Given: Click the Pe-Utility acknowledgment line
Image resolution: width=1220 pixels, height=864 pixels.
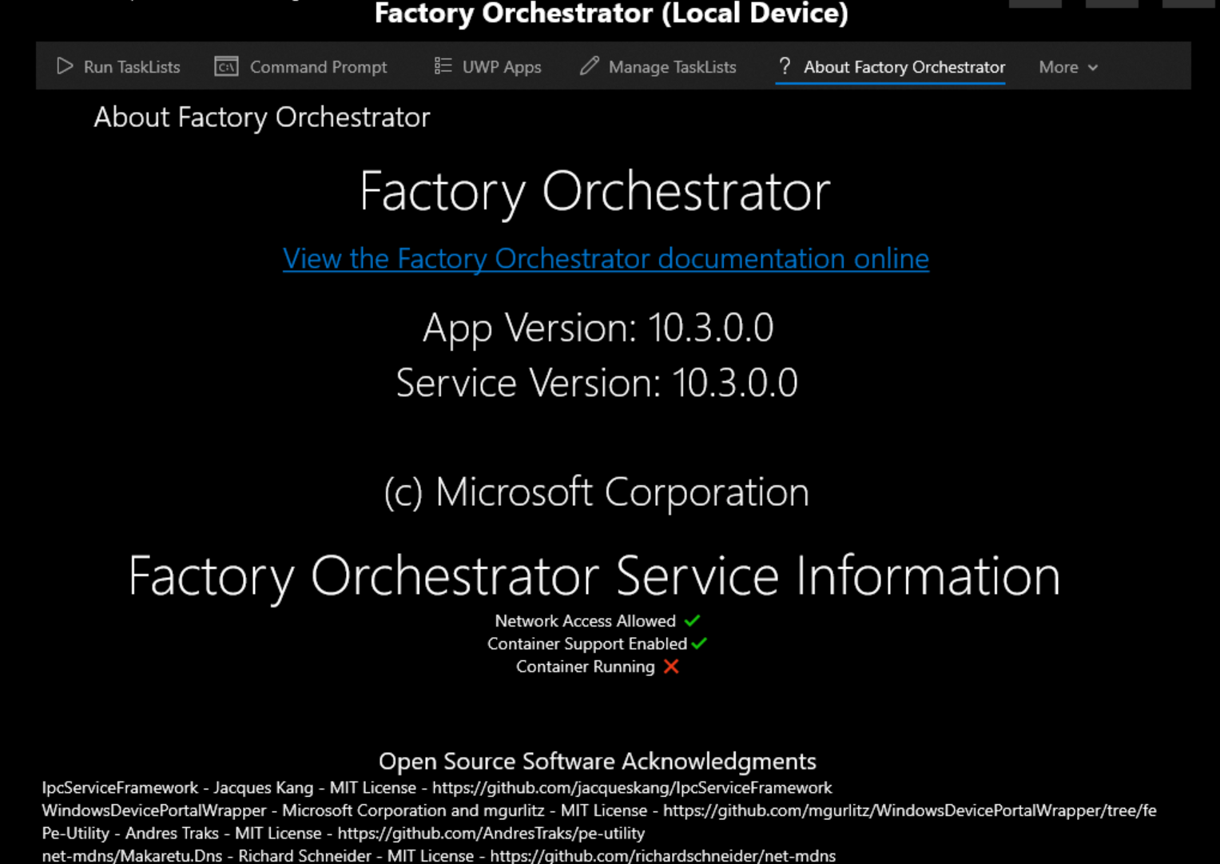Looking at the screenshot, I should click(343, 833).
